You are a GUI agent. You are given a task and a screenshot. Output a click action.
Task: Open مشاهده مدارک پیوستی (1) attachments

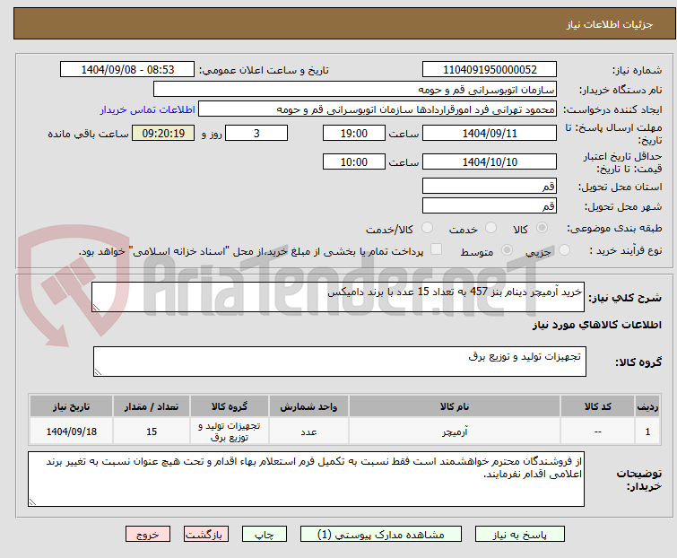click(381, 535)
